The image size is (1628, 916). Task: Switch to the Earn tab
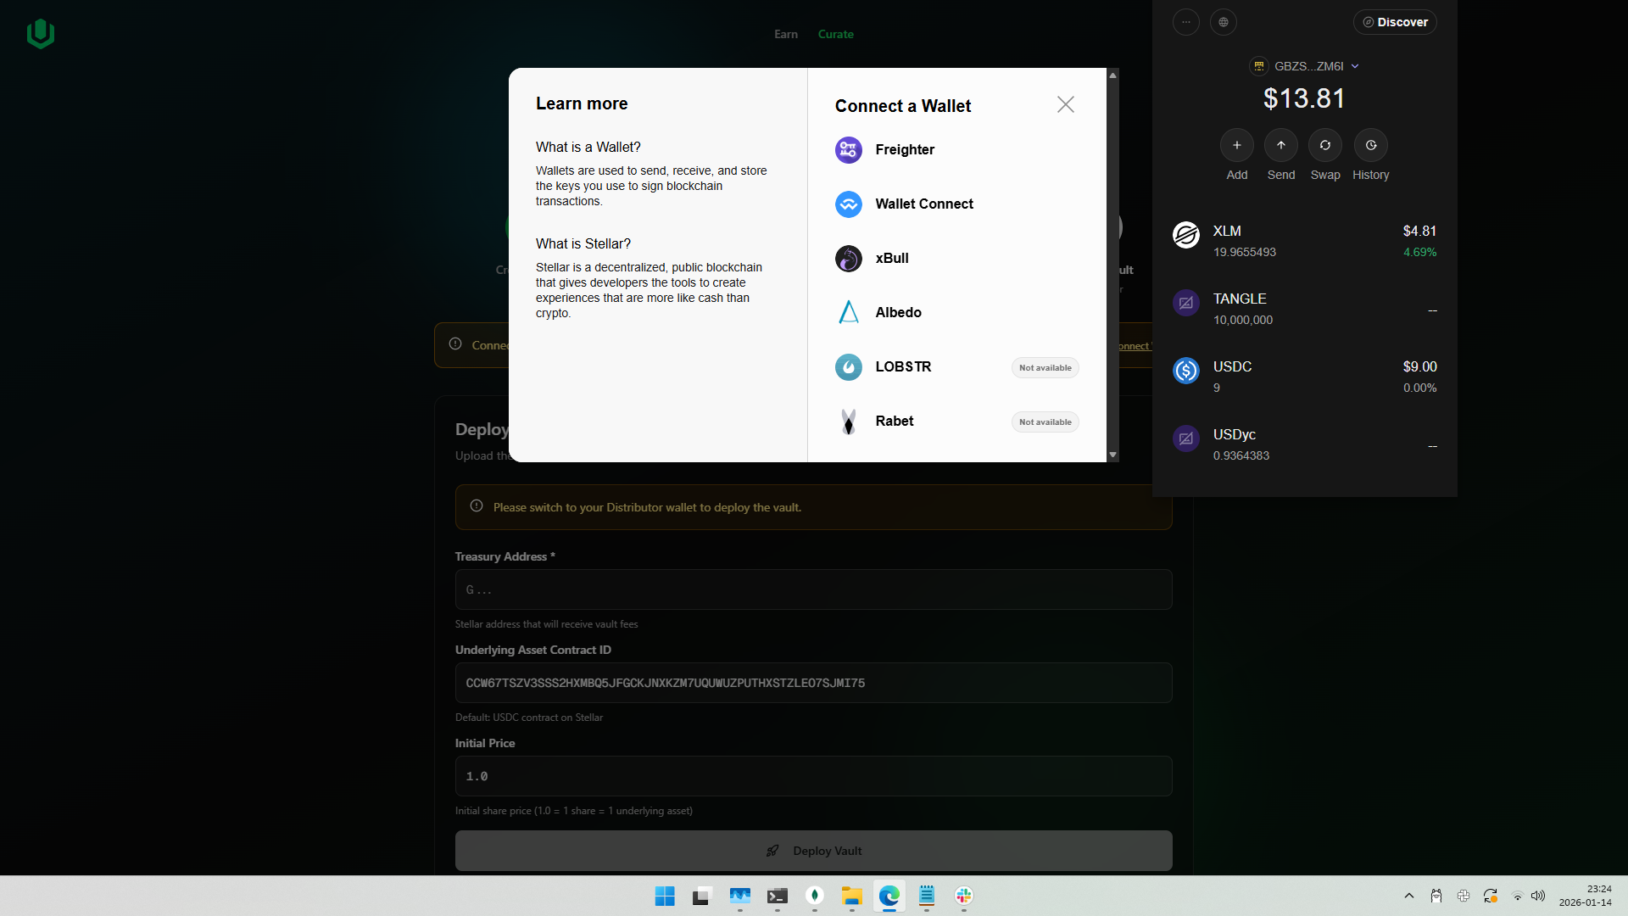point(785,35)
